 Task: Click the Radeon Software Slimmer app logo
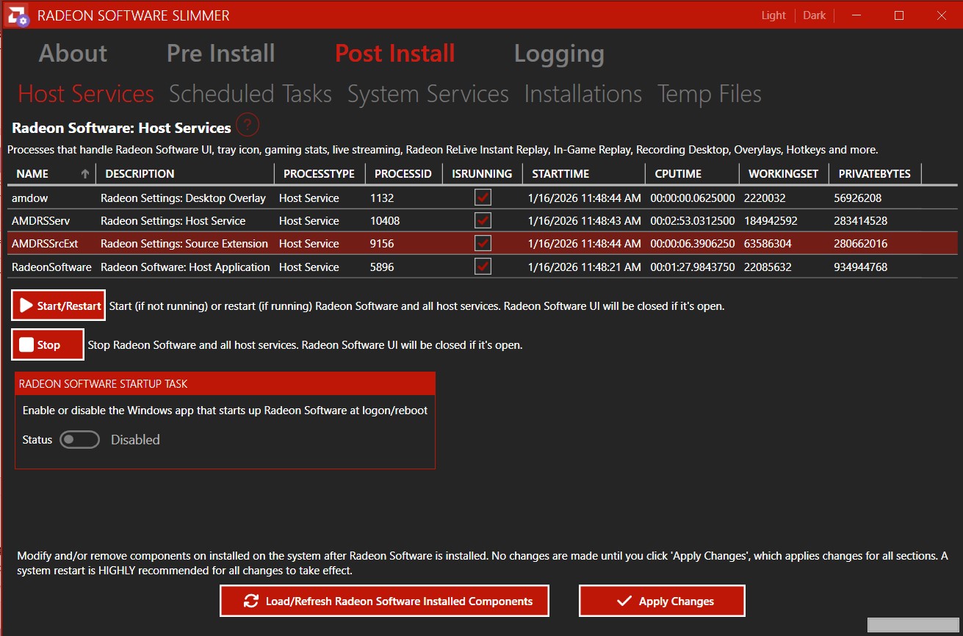click(18, 15)
